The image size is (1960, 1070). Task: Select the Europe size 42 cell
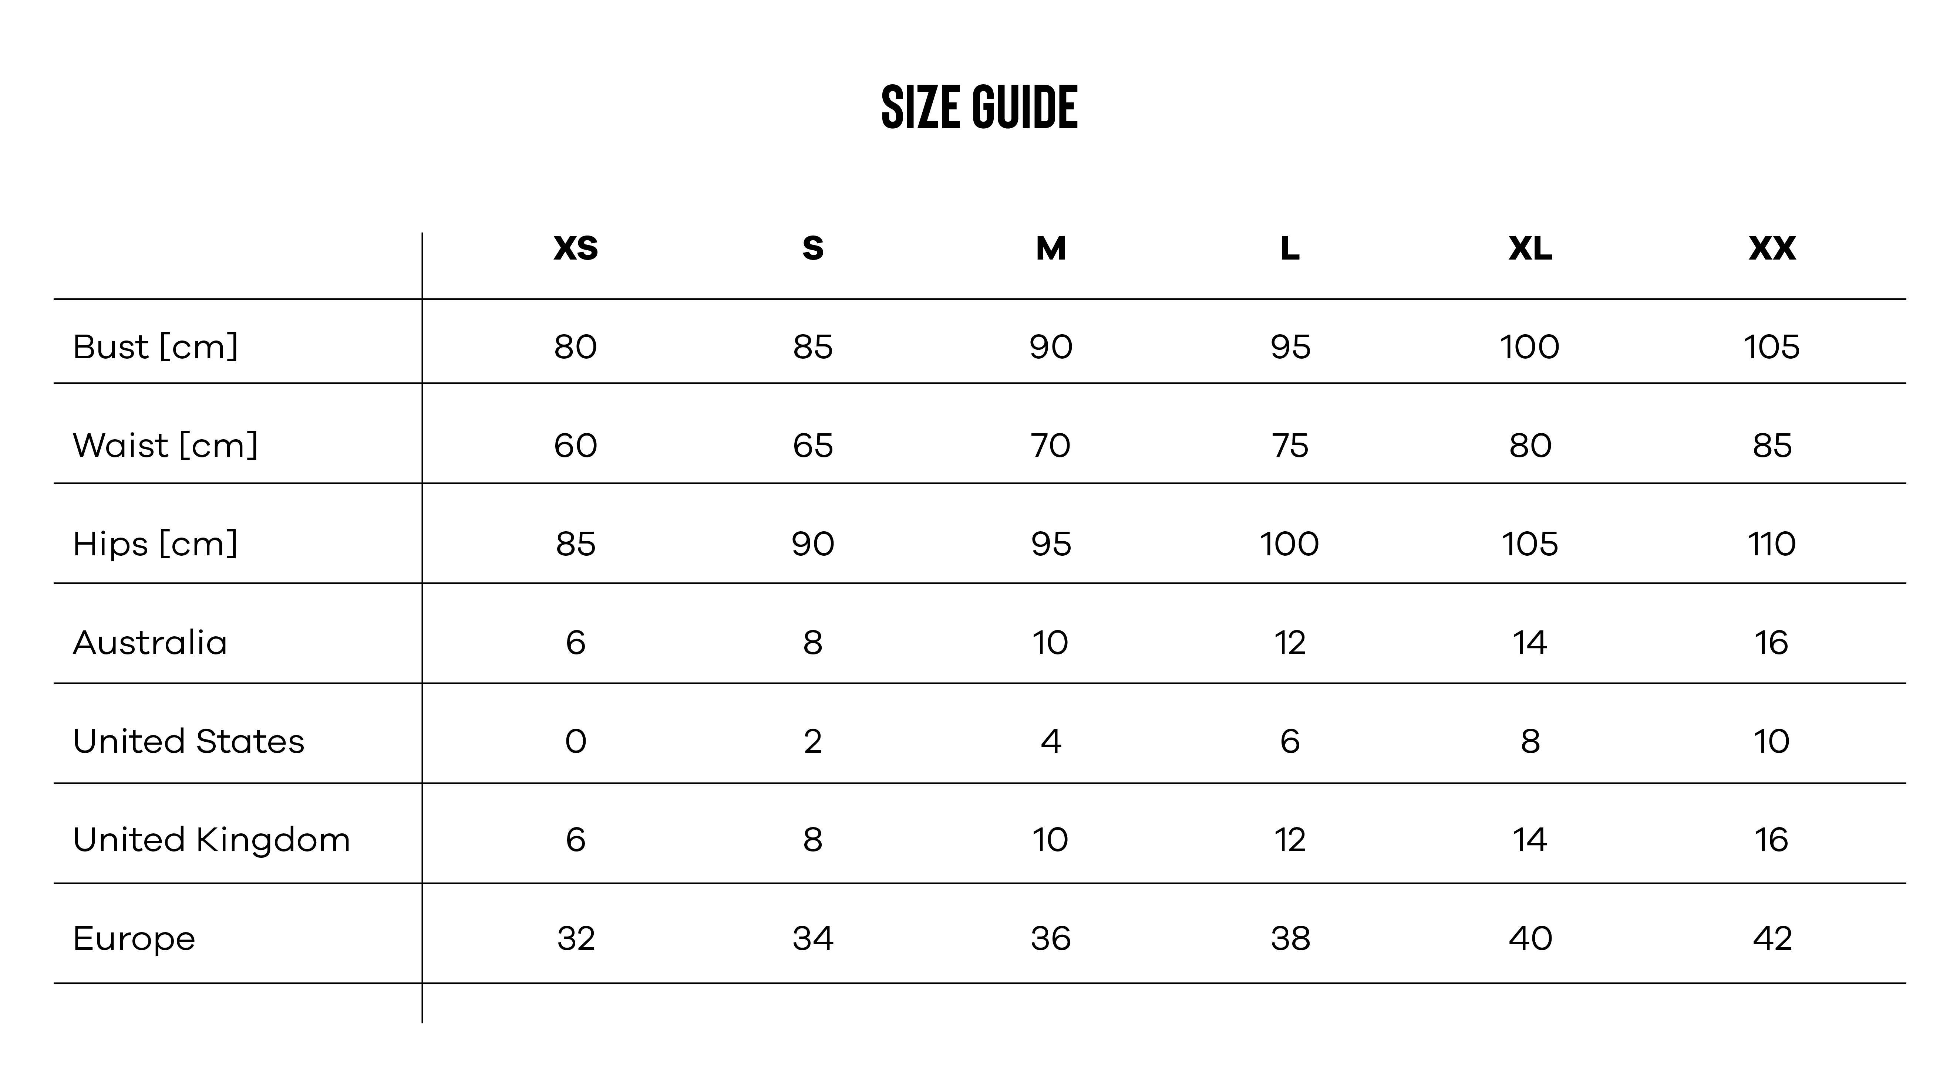coord(1772,938)
